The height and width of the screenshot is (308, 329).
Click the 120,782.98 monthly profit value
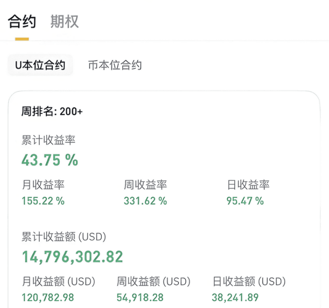[48, 298]
